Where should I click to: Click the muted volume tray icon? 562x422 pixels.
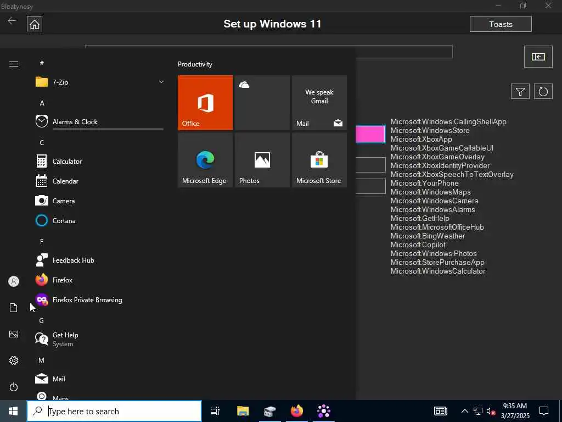click(491, 411)
